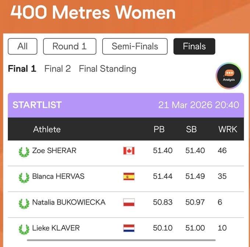Open Natalia BUKOWIECKA athlete profile

(69, 202)
